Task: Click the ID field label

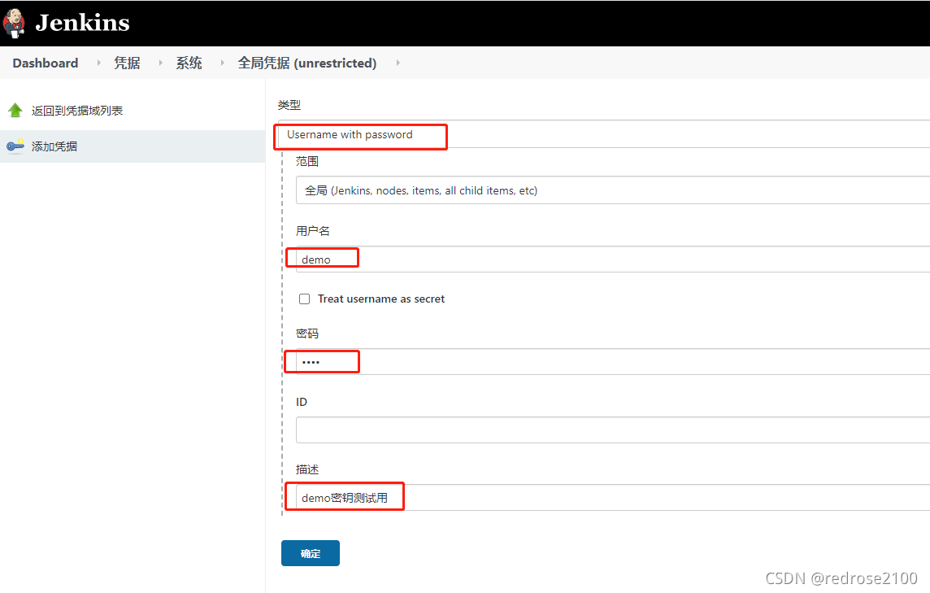Action: 302,402
